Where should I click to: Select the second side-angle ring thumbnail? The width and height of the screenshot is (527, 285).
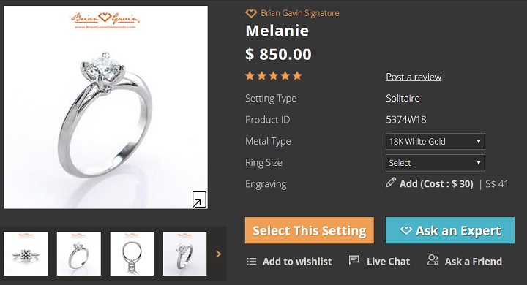pyautogui.click(x=79, y=254)
